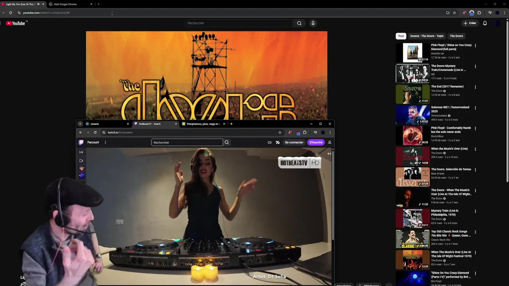
Task: Click Chrome profile avatar in main window
Action: coord(497,13)
